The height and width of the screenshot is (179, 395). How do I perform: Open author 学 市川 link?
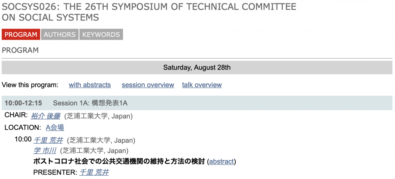point(45,151)
